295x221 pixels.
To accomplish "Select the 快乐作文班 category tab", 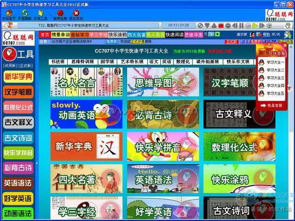I will tap(238, 61).
